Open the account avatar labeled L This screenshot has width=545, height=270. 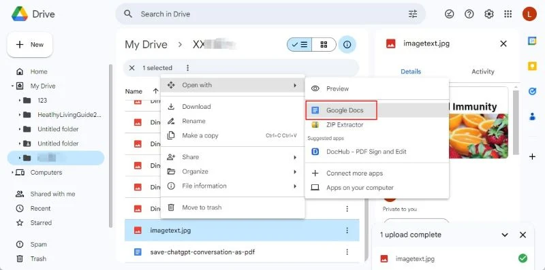click(x=529, y=14)
